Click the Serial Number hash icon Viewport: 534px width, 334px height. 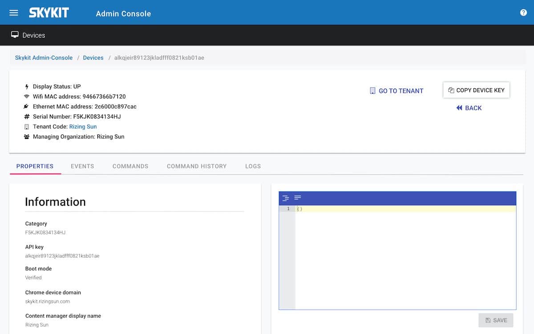27,117
